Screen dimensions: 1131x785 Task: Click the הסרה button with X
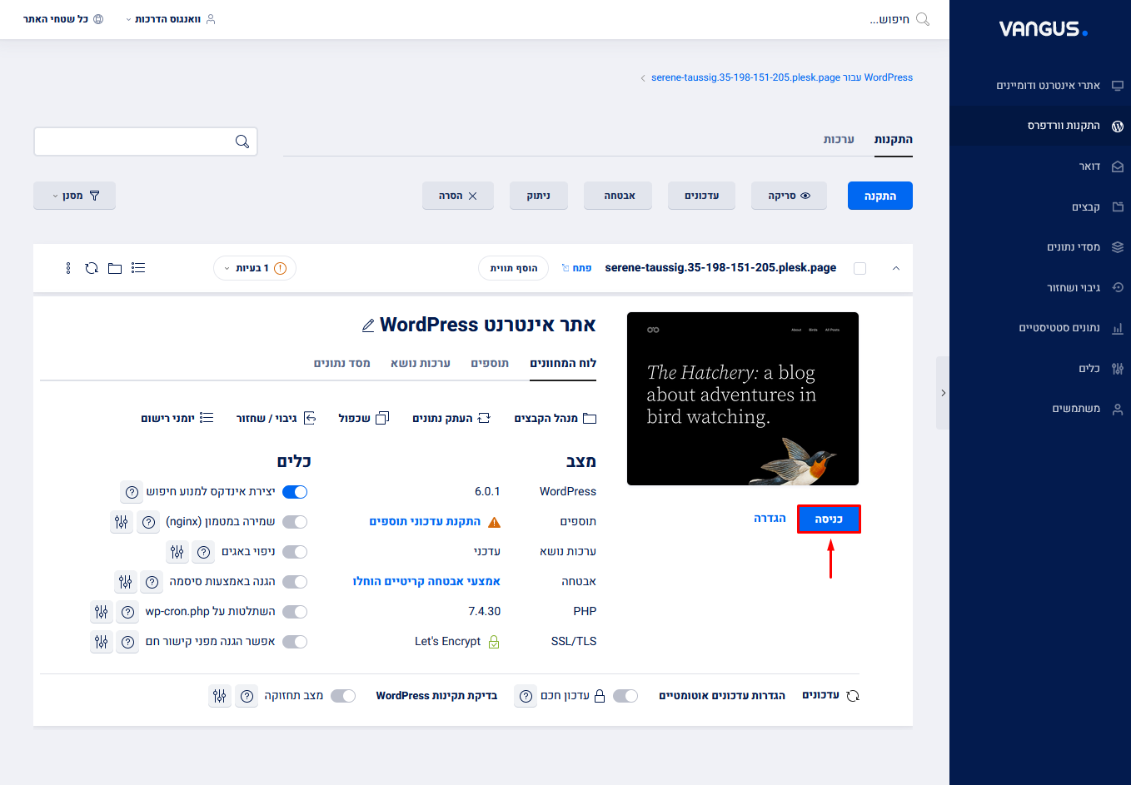tap(458, 196)
